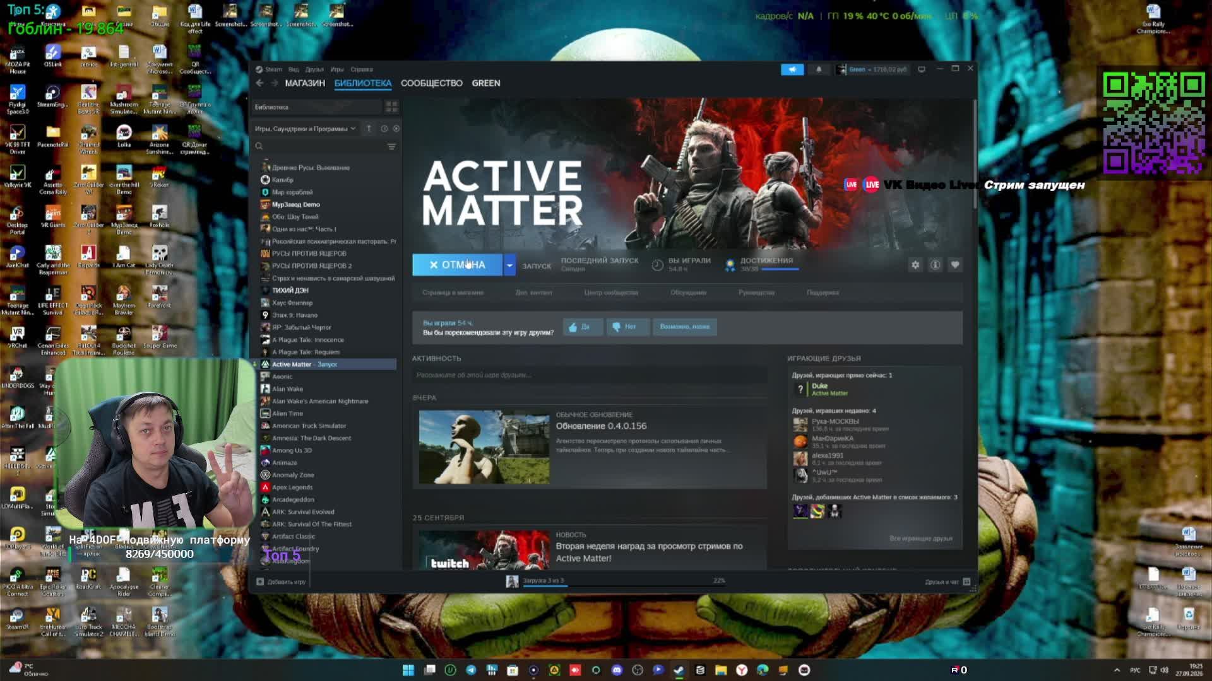Open the Steam menu in the title bar
This screenshot has width=1212, height=681.
tap(273, 69)
